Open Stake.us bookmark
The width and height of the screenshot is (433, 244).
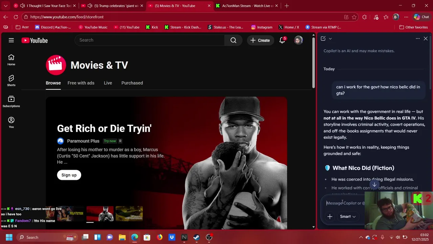click(225, 27)
